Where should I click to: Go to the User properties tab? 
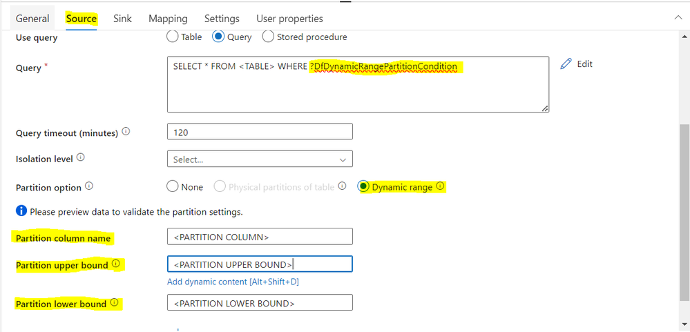[x=289, y=19]
